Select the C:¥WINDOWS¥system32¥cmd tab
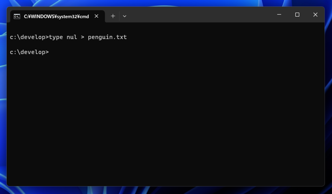332x194 pixels. 58,16
